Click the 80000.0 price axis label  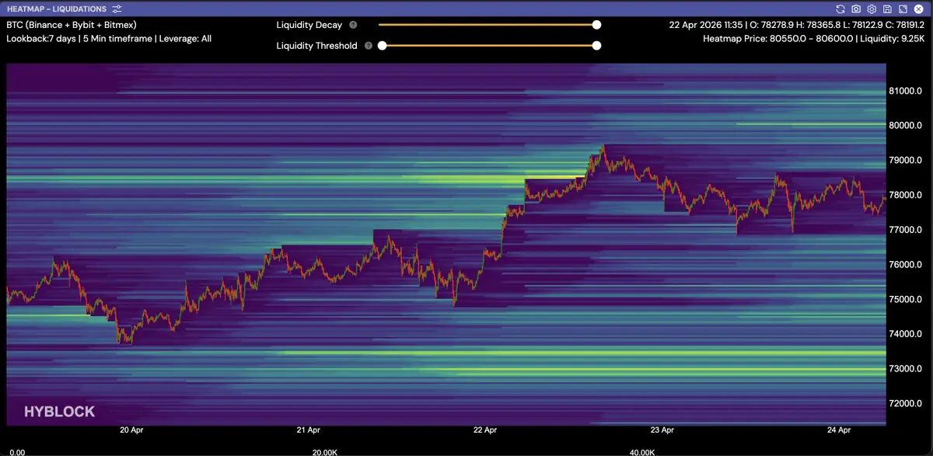pyautogui.click(x=905, y=126)
